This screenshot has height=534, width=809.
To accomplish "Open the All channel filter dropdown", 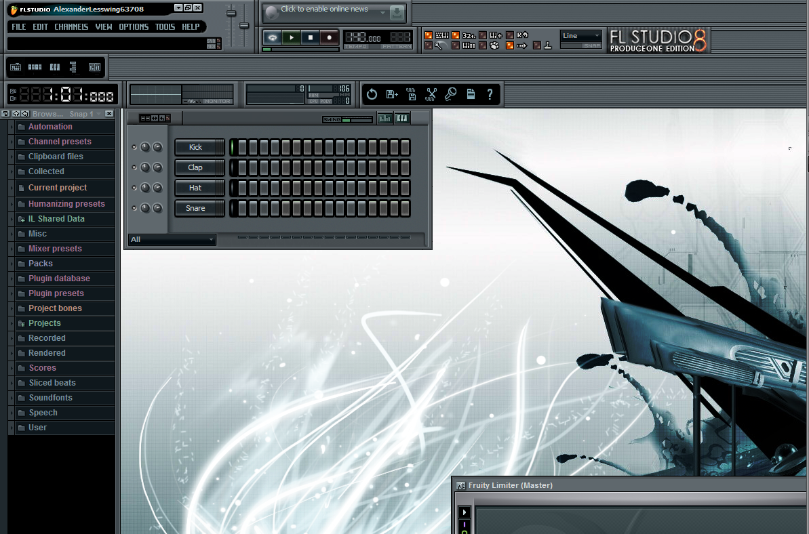I will (172, 239).
